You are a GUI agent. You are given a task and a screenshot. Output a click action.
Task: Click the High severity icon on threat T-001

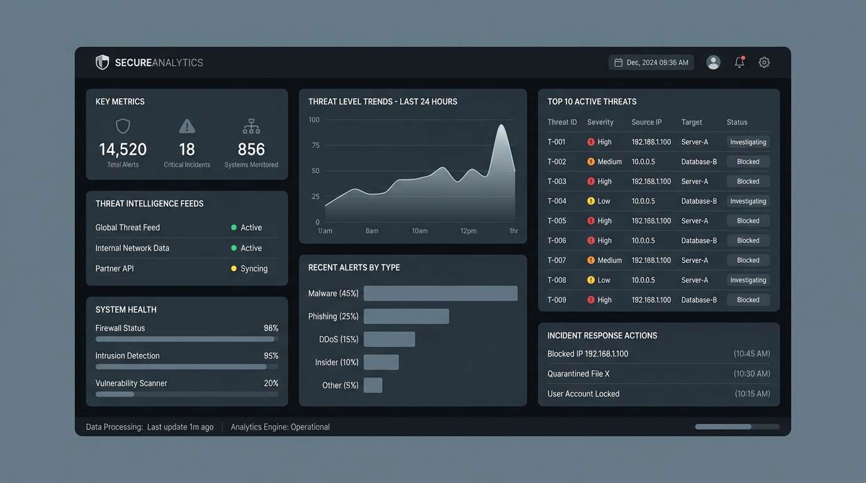pos(590,142)
